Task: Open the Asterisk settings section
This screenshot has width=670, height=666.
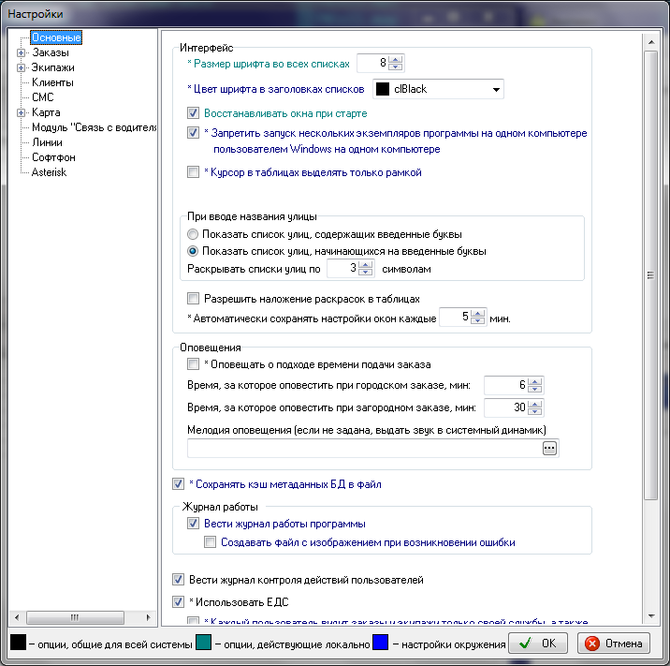Action: click(50, 172)
